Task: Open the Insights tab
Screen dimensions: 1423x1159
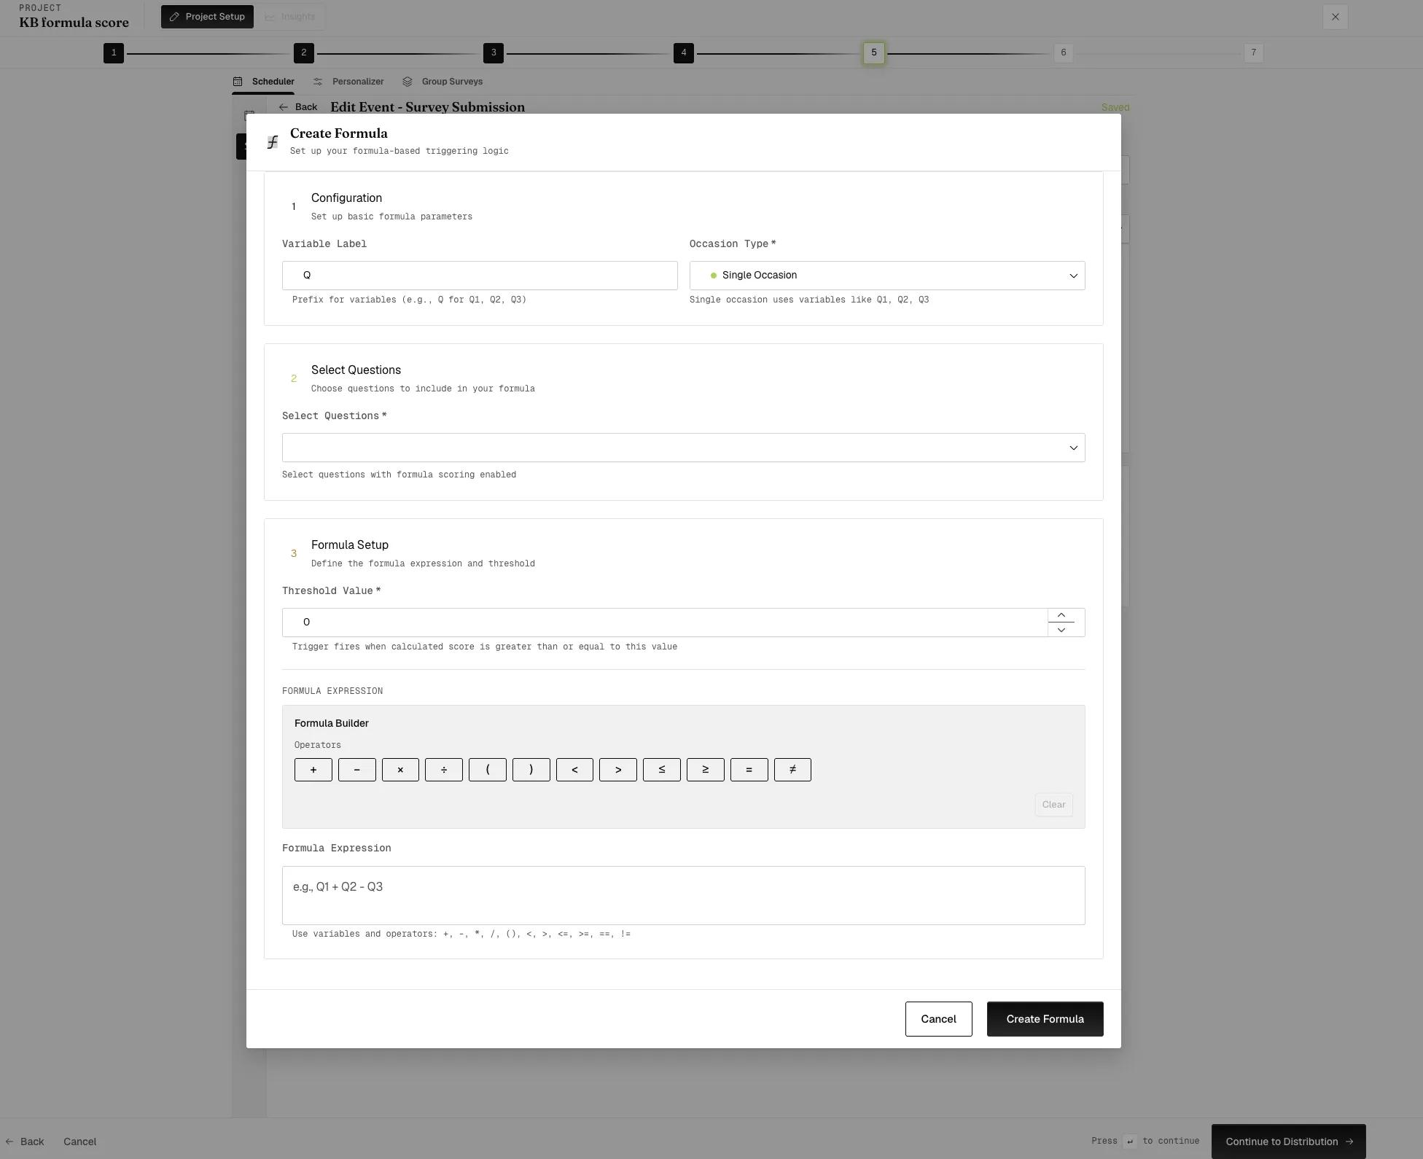Action: tap(289, 17)
